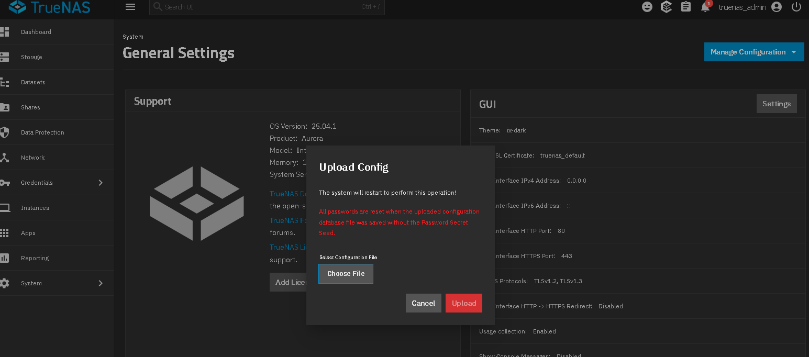Go to Network settings

pos(57,158)
